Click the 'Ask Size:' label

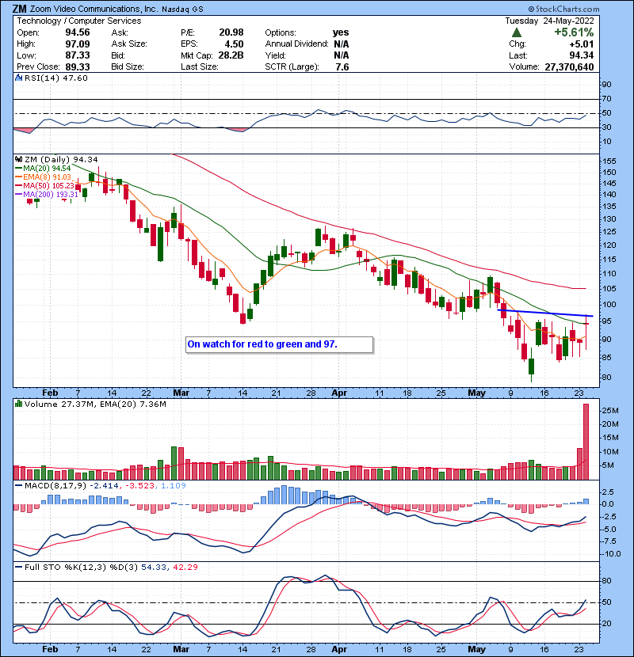coord(129,44)
